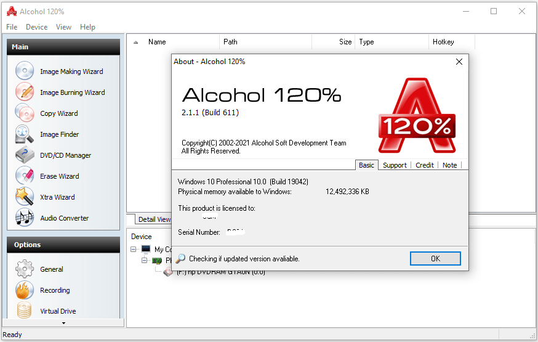Click version text "2.1.1 (Build 611)"

coord(210,113)
